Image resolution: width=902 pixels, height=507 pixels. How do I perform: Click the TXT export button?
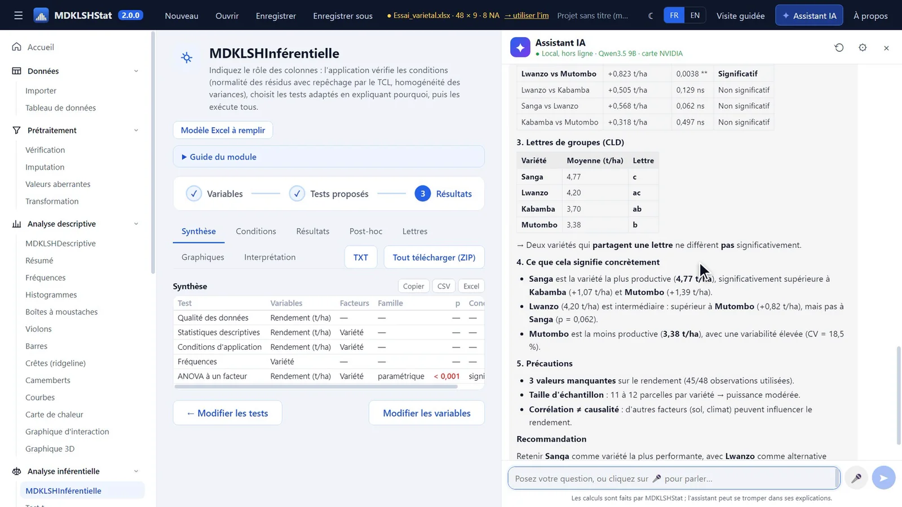(x=361, y=257)
